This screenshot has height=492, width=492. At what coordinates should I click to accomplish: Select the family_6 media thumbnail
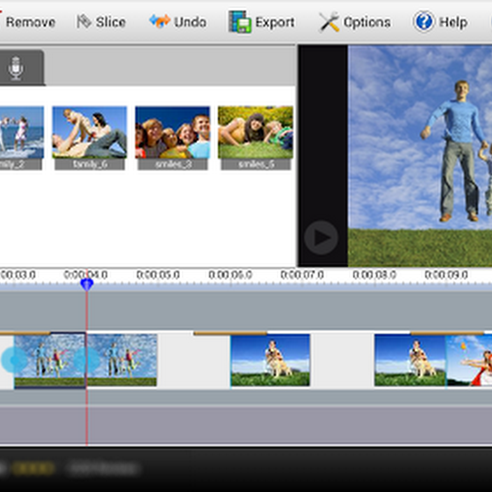89,133
